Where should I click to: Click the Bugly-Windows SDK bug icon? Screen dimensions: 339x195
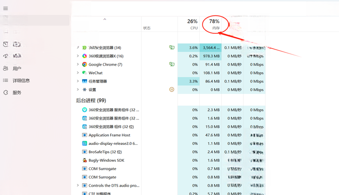point(85,160)
